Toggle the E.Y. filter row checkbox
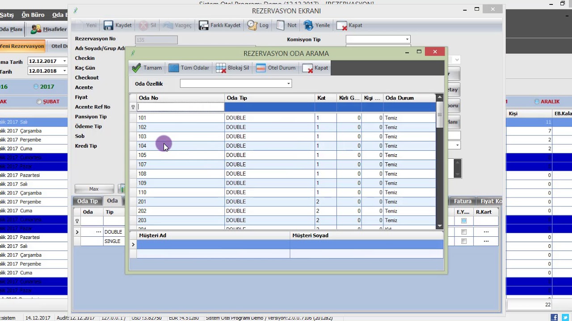This screenshot has height=321, width=572. (x=464, y=221)
